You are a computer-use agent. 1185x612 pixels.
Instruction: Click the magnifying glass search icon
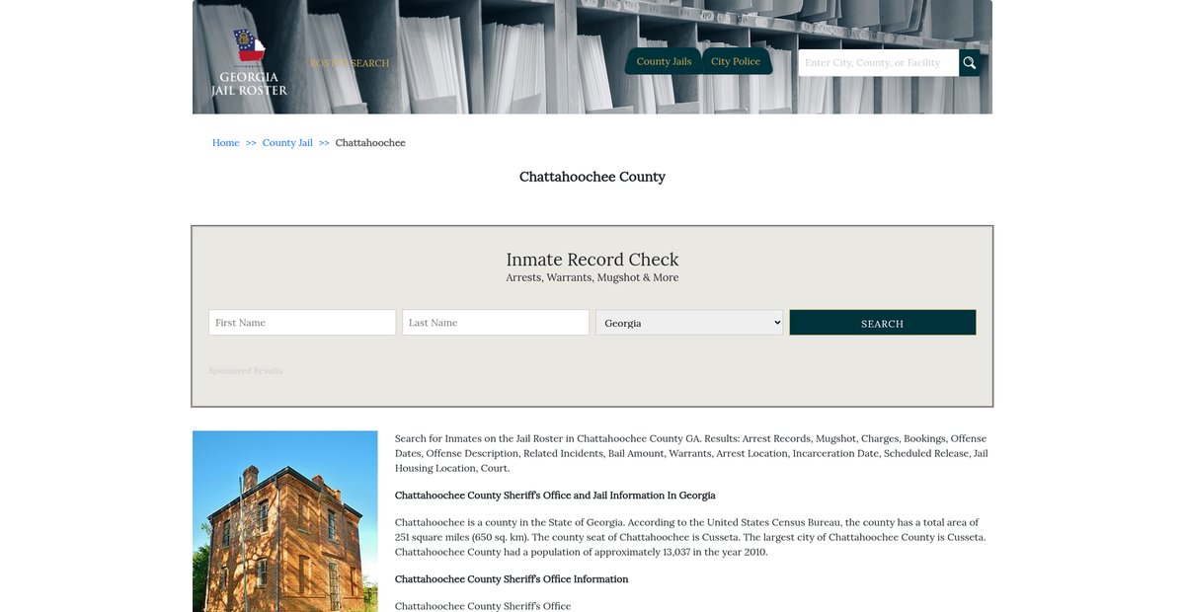pos(969,63)
